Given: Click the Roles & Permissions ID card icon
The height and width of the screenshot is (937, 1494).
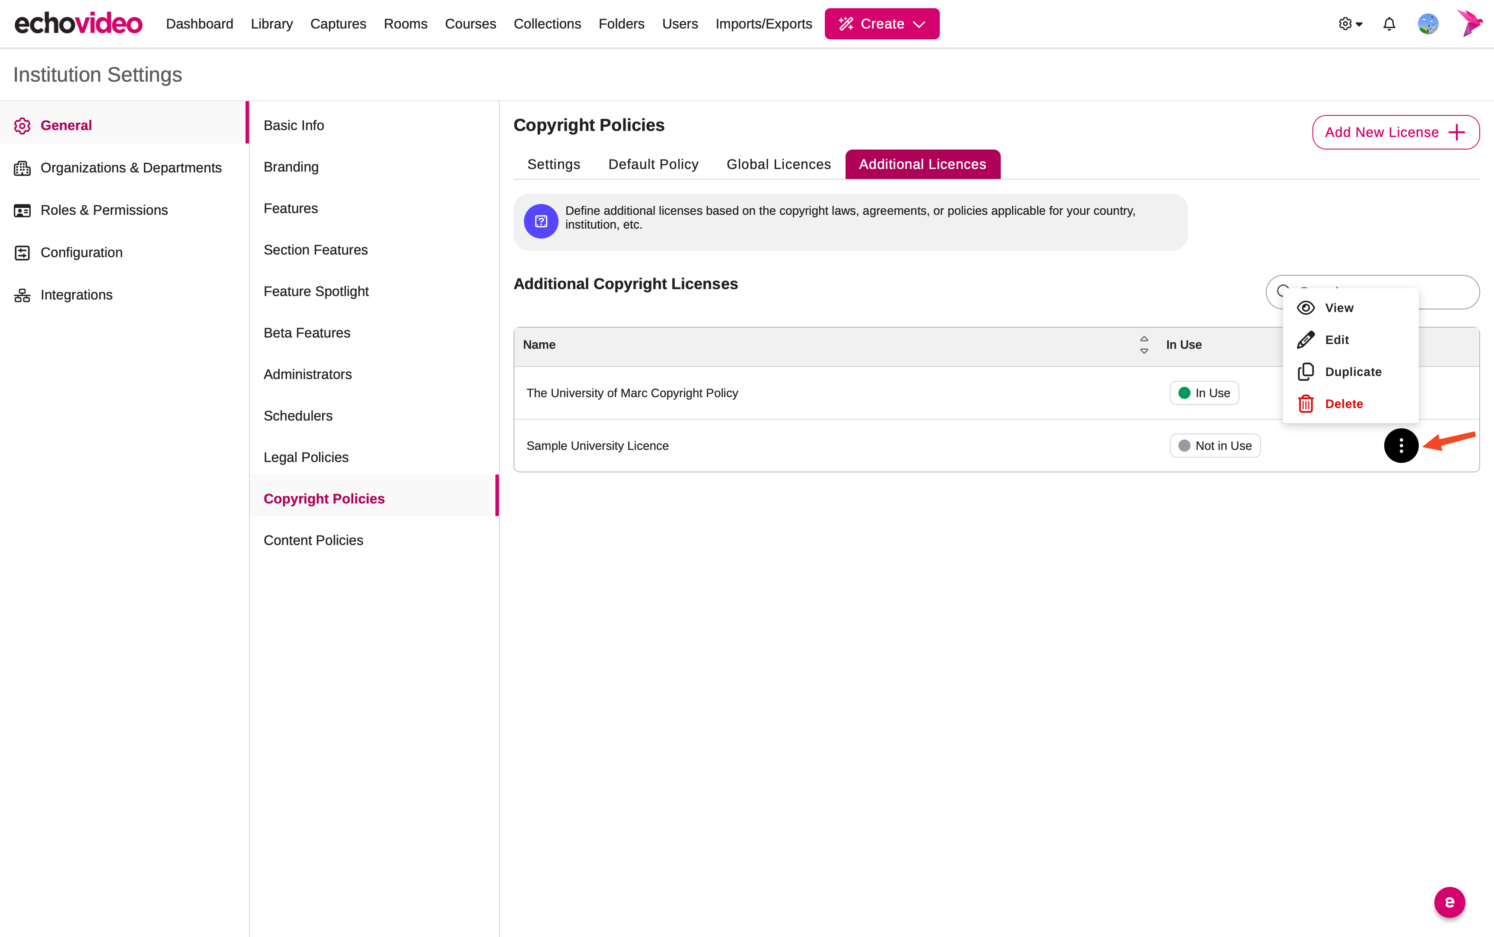Looking at the screenshot, I should pos(22,211).
